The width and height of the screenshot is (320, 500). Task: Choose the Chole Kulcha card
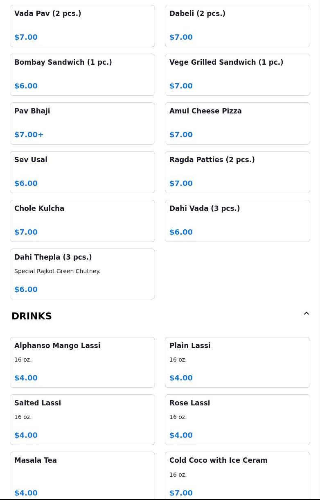tap(82, 221)
